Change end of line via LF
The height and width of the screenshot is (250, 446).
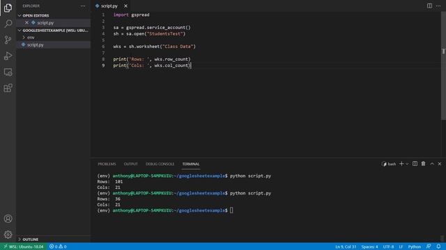[x=401, y=247]
